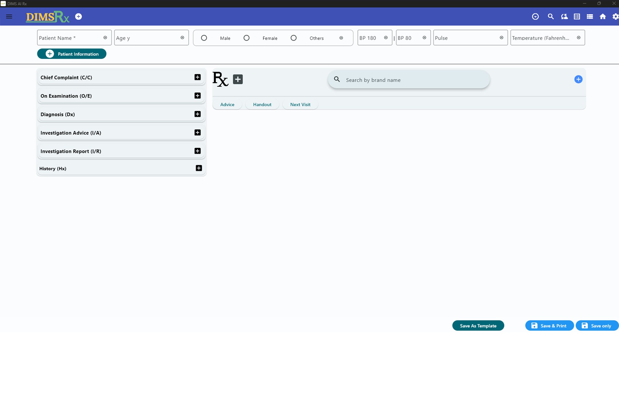Screen dimensions: 619x412
Task: Open the settings gear icon
Action: (615, 17)
